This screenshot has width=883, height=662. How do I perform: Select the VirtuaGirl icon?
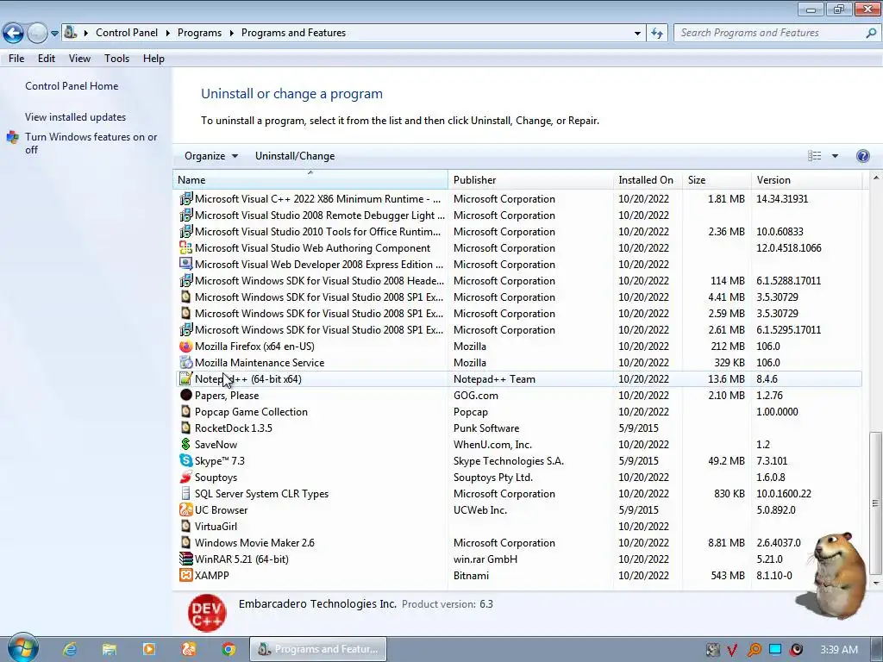[x=185, y=526]
